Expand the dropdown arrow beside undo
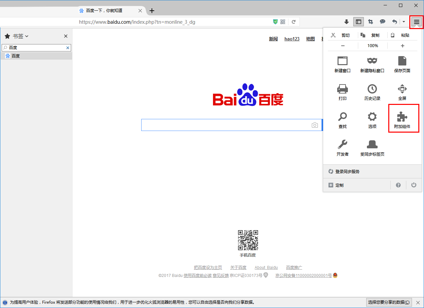Screen dimensions: 424x308 pos(404,22)
